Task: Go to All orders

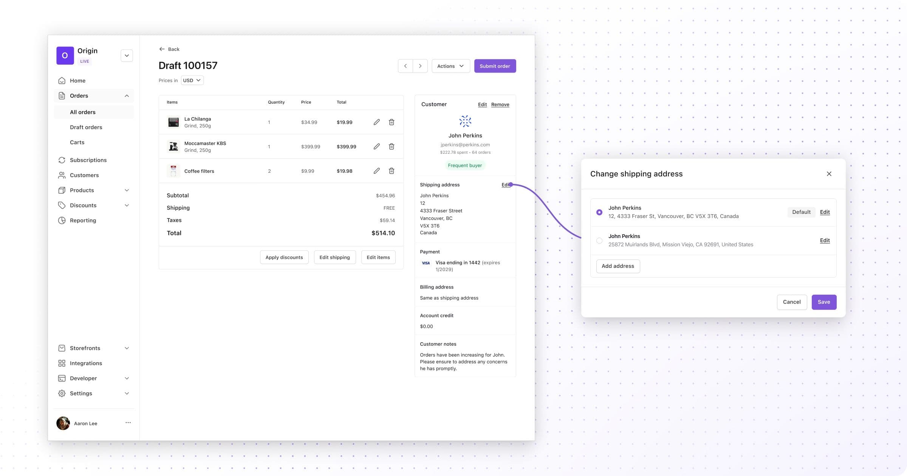Action: tap(82, 112)
